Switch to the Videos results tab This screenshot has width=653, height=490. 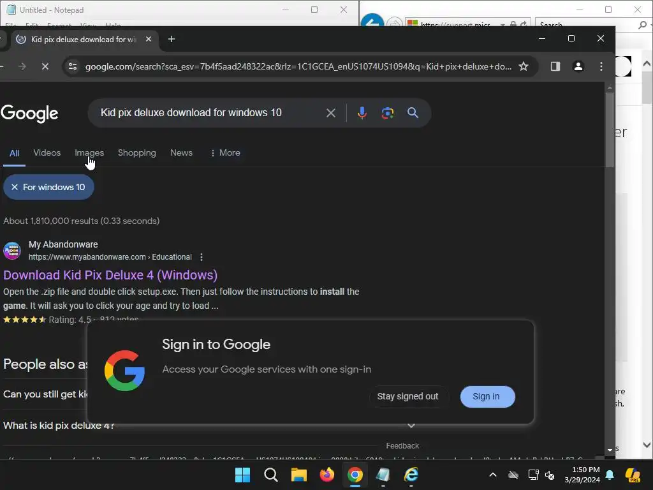47,153
